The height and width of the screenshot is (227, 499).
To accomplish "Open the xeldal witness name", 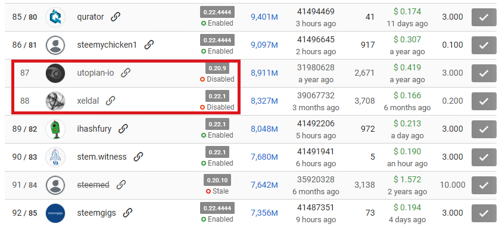I will point(88,101).
